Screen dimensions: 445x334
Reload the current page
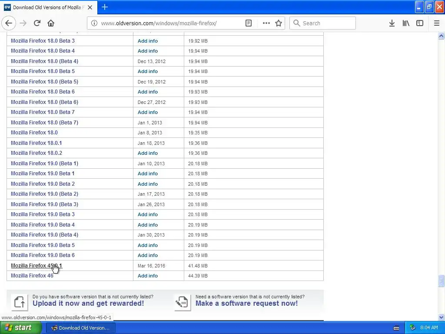coord(37,23)
